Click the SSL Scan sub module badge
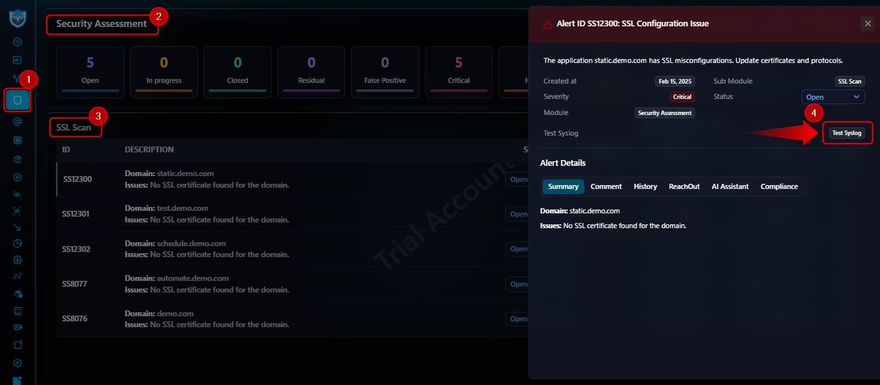The height and width of the screenshot is (385, 880). 850,82
